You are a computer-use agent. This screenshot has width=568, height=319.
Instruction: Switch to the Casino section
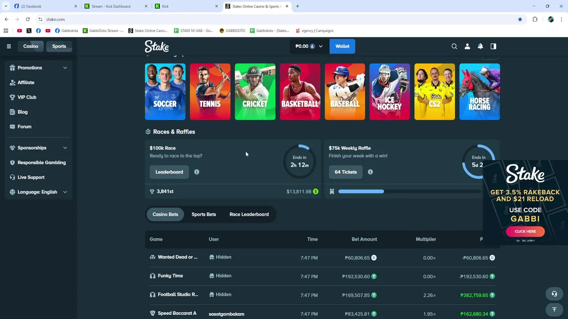pyautogui.click(x=31, y=46)
